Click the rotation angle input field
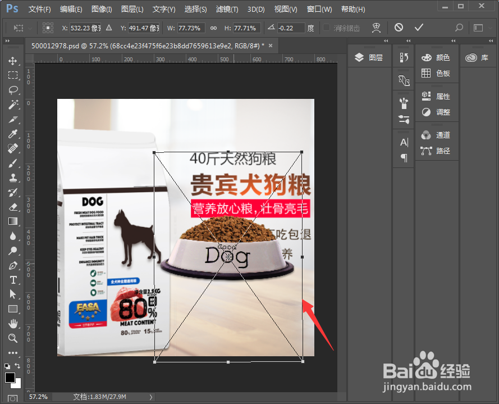This screenshot has height=404, width=499. click(291, 28)
